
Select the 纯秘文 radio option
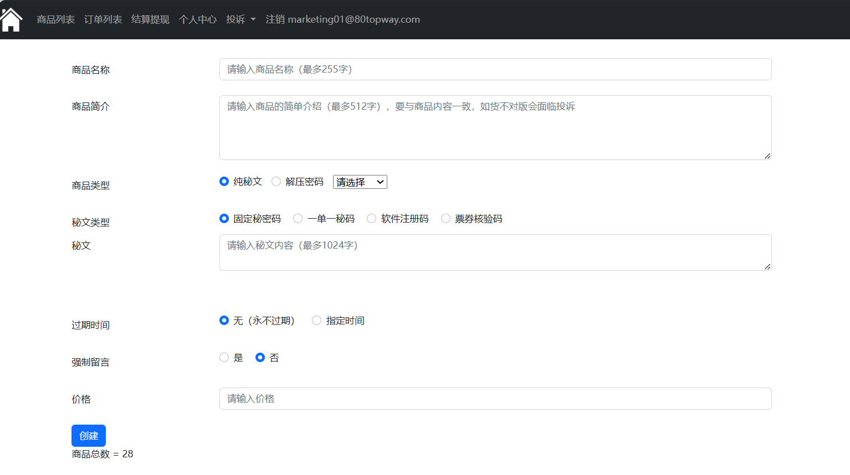(224, 182)
